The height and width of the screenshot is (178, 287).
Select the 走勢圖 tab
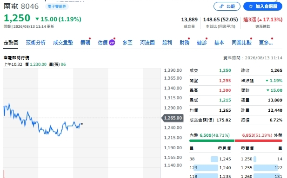tap(11, 43)
